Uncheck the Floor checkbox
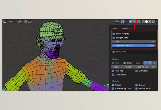Image resolution: width=161 pixels, height=110 pixels. click(x=125, y=63)
